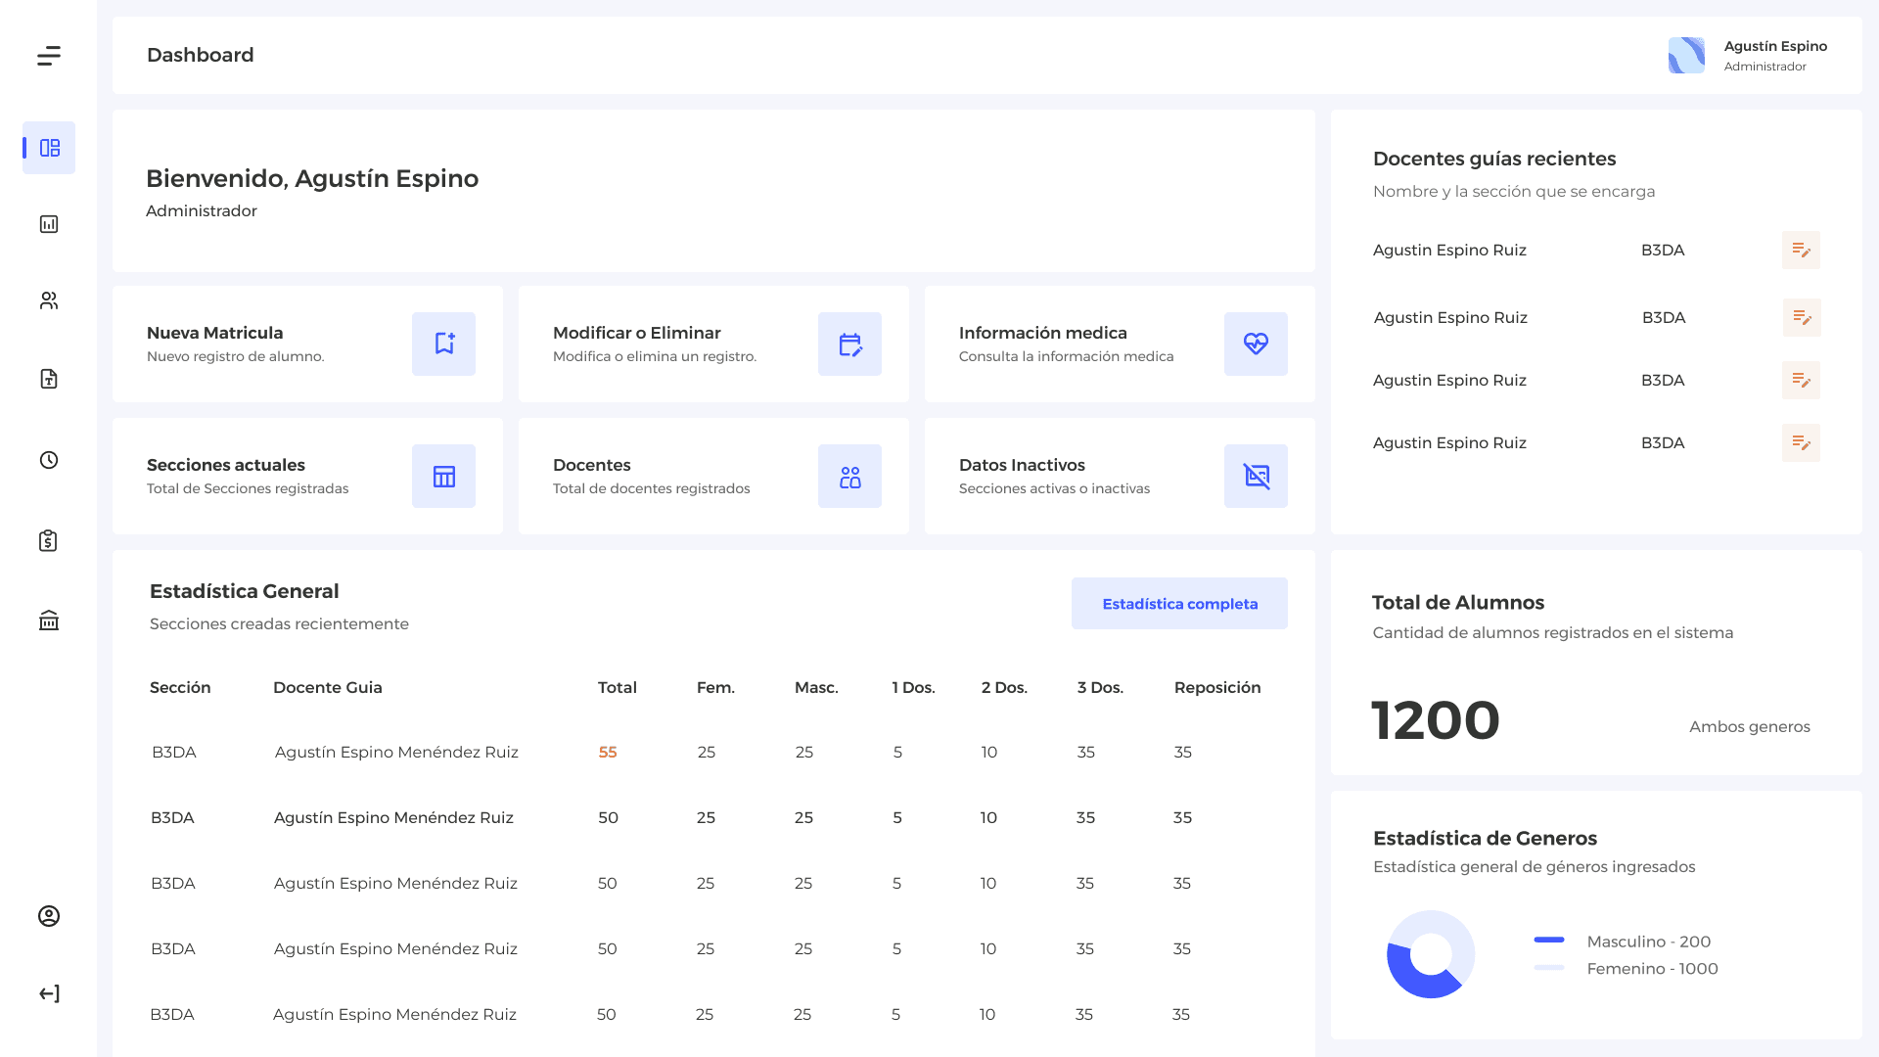Click the Nueva Matricula registration icon
Screen dimensions: 1879x1057
[x=443, y=344]
